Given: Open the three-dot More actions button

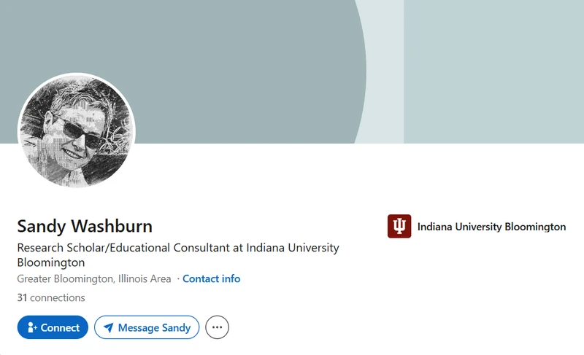Looking at the screenshot, I should click(x=217, y=327).
